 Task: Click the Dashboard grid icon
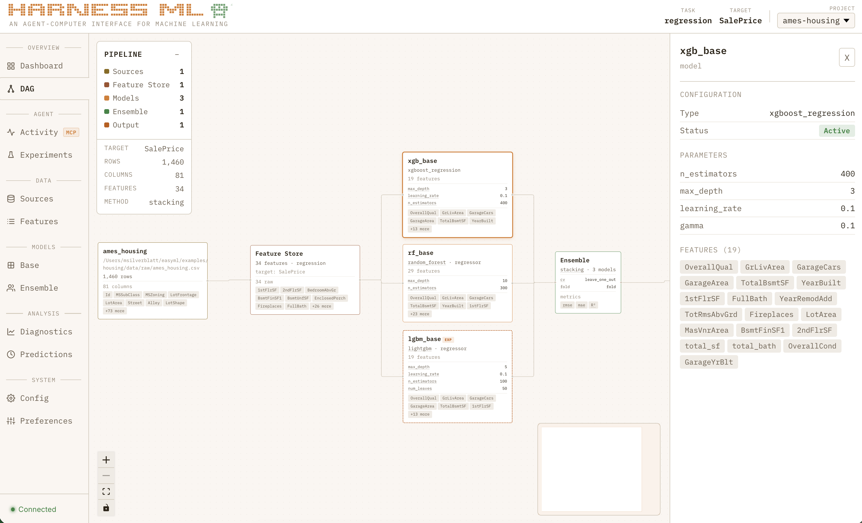[11, 66]
